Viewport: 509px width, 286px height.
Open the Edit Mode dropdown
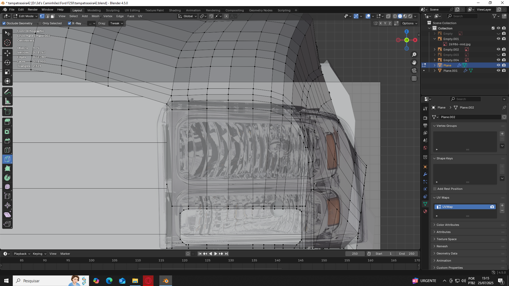26,16
